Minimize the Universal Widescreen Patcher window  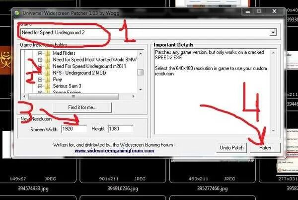(247, 11)
